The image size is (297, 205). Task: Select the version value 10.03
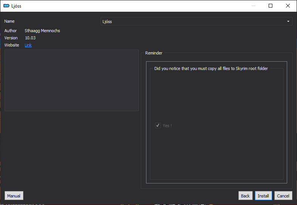pyautogui.click(x=30, y=38)
